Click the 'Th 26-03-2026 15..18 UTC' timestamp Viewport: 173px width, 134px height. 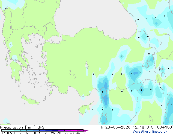(x=127, y=127)
